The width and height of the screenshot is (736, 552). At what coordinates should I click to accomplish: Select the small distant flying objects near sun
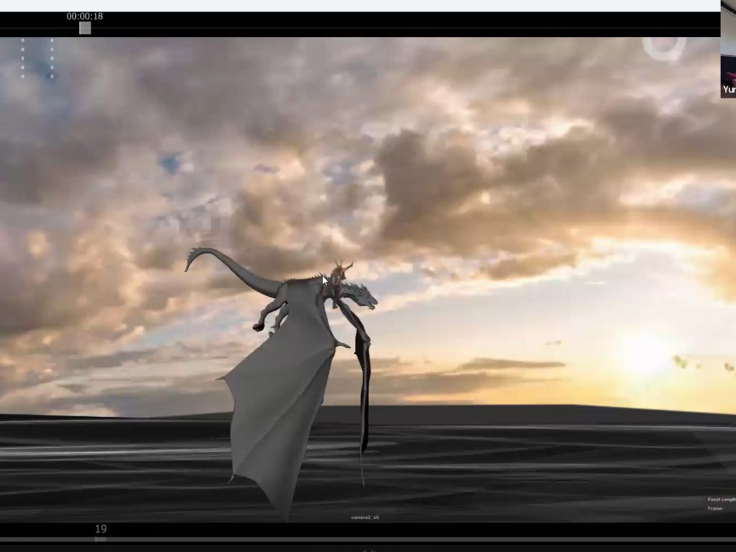click(680, 361)
